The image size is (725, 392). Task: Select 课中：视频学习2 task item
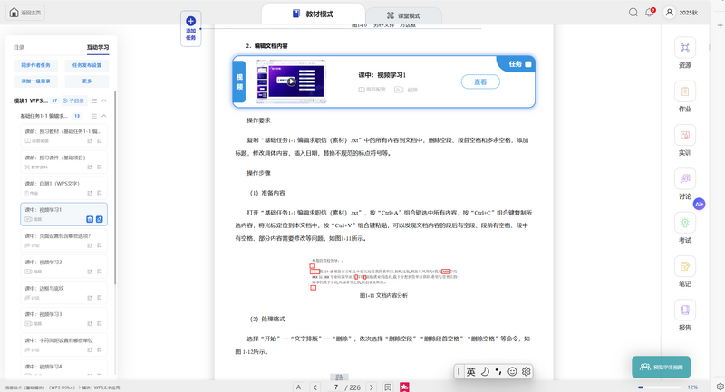pos(63,266)
